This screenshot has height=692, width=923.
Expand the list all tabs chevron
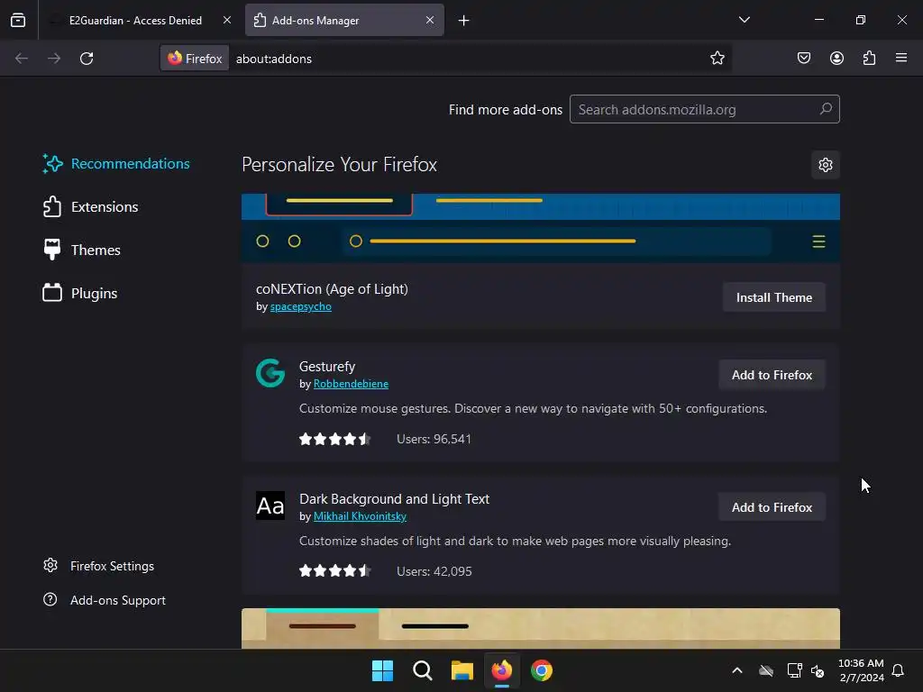coord(744,20)
